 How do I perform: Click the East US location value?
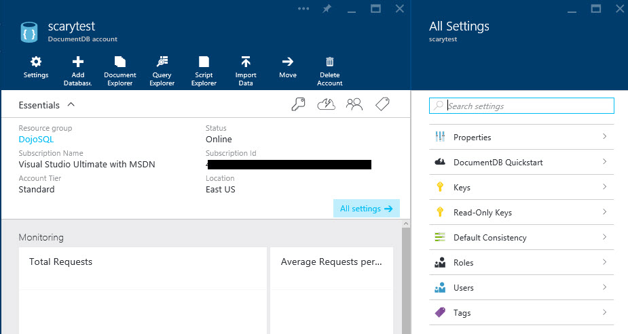tap(220, 190)
